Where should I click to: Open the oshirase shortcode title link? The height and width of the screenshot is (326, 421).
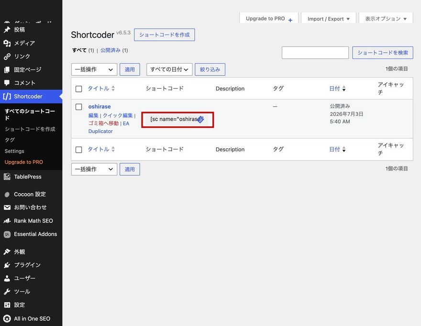[x=100, y=107]
